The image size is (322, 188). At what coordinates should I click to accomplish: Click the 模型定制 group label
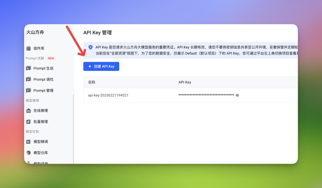(x=32, y=132)
